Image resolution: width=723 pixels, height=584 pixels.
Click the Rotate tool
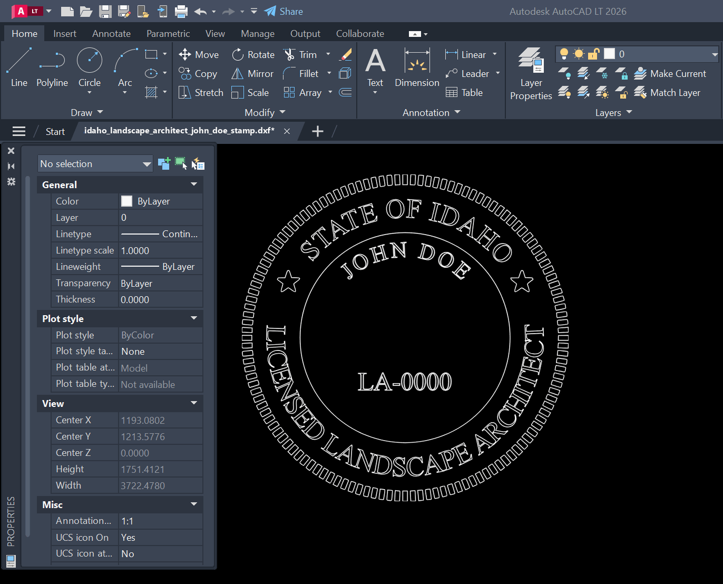[x=253, y=54]
